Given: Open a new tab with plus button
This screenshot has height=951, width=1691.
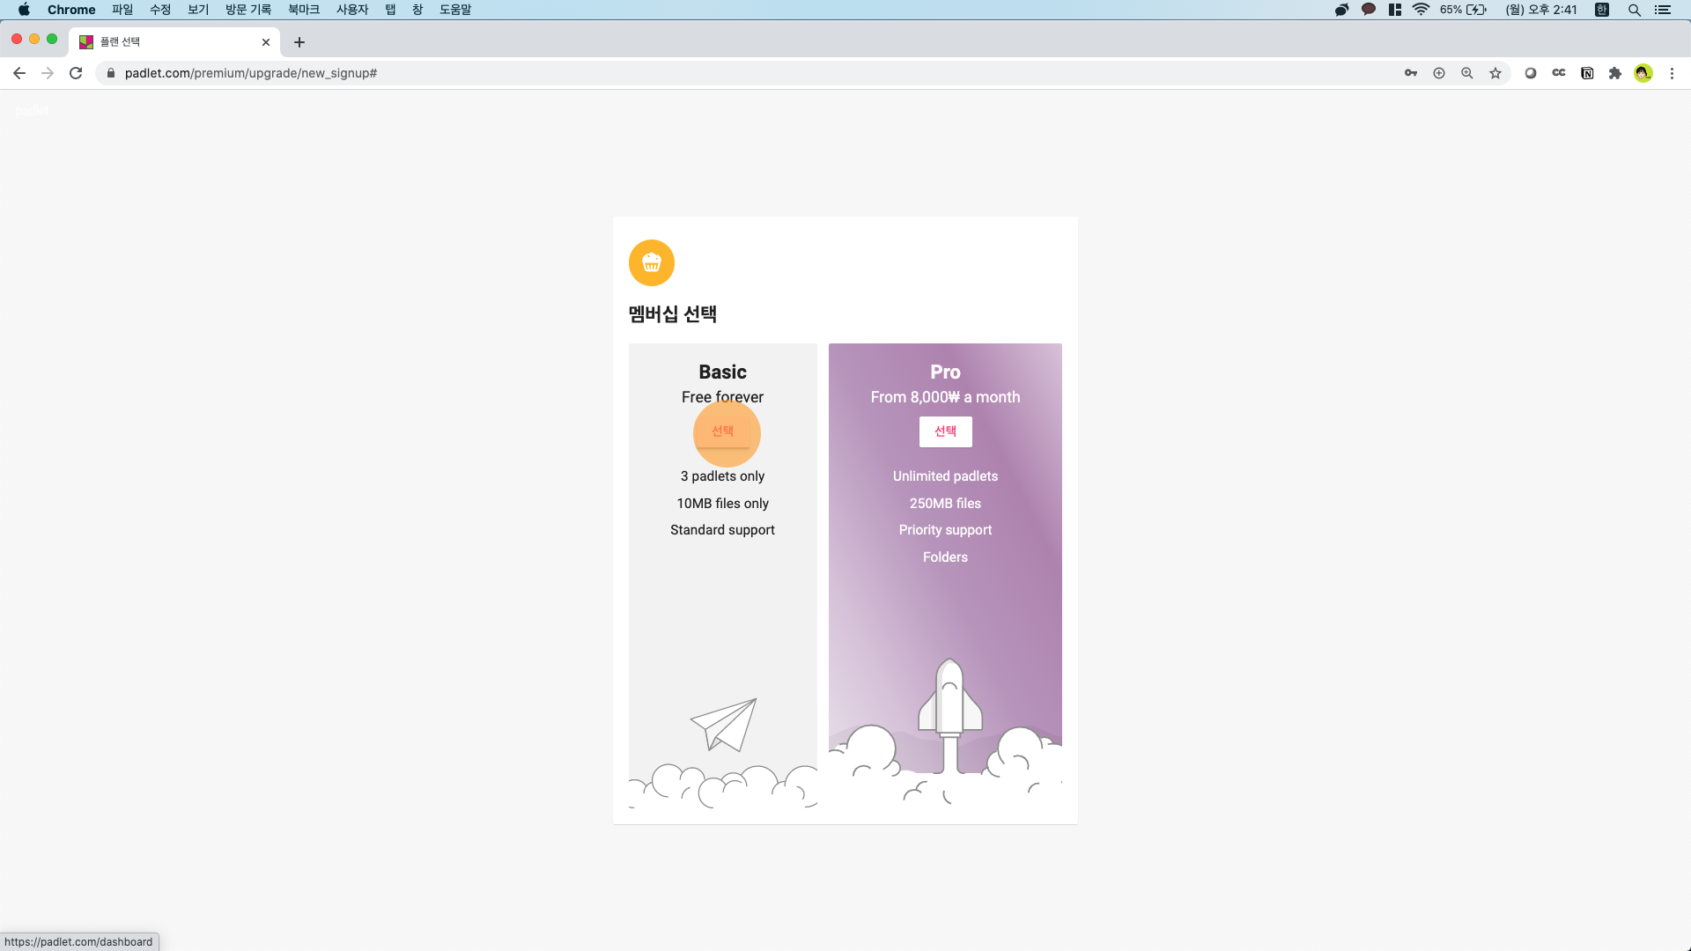Looking at the screenshot, I should click(x=299, y=42).
